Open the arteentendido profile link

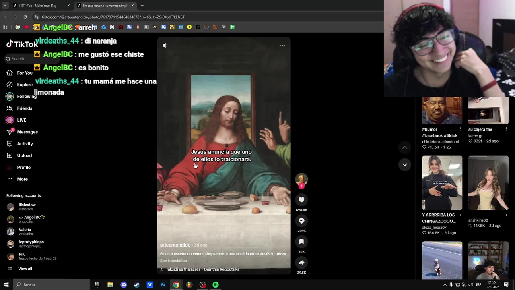[175, 245]
